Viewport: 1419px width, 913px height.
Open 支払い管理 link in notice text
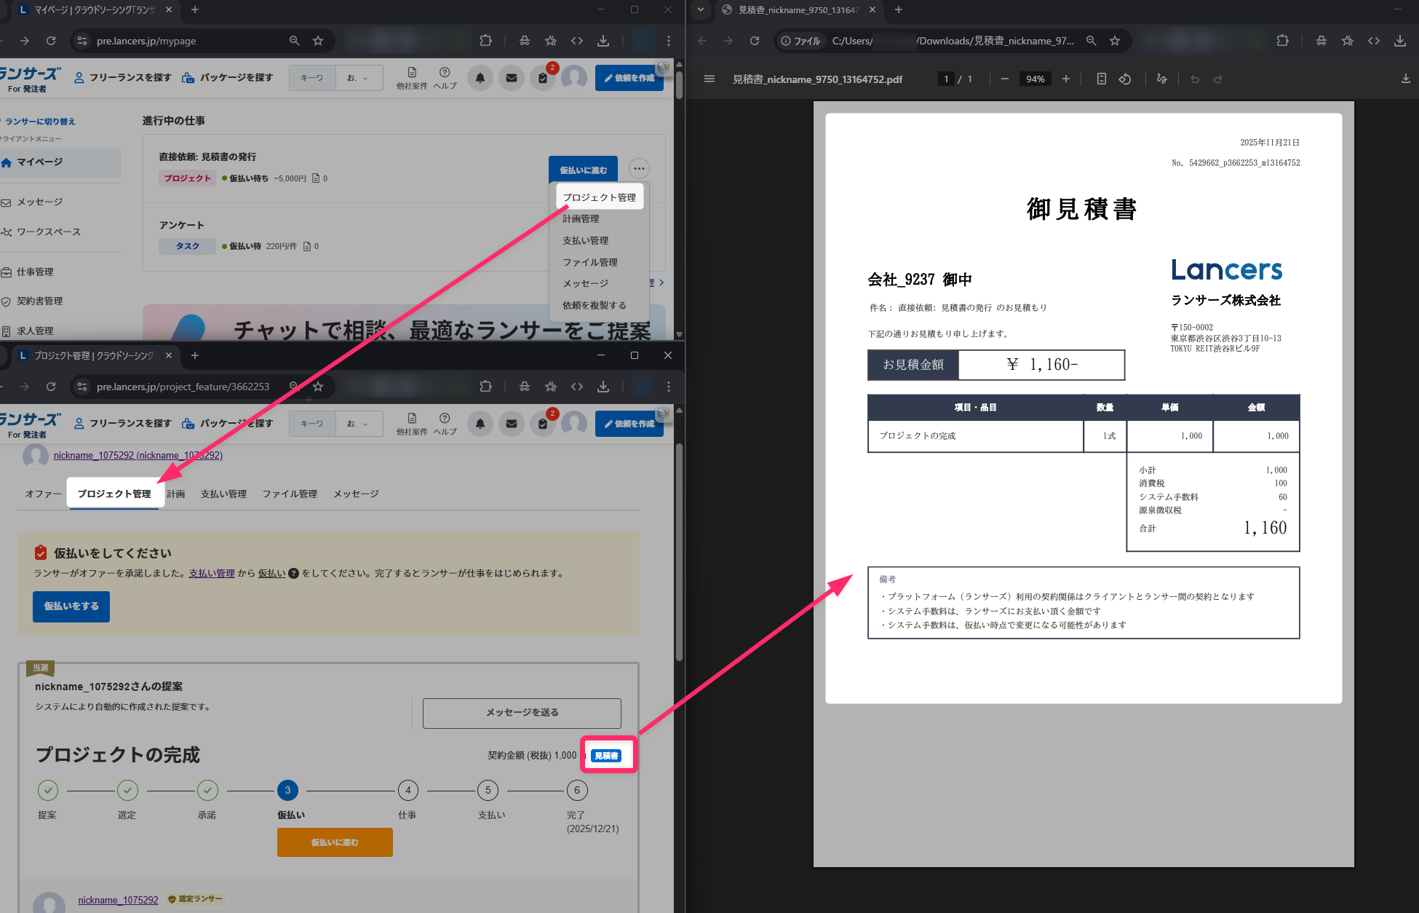point(211,574)
